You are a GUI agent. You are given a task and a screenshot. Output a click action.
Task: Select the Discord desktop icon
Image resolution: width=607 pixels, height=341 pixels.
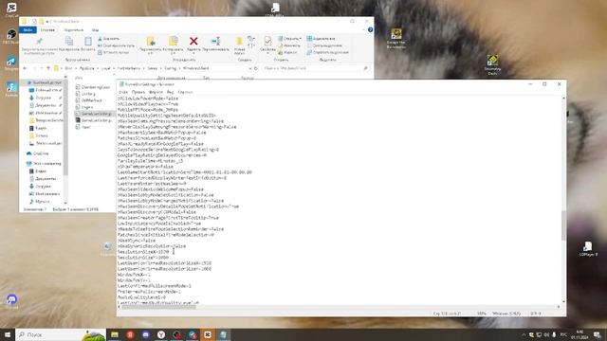click(x=11, y=301)
